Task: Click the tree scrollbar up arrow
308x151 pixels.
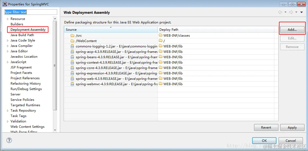Action: [55, 19]
